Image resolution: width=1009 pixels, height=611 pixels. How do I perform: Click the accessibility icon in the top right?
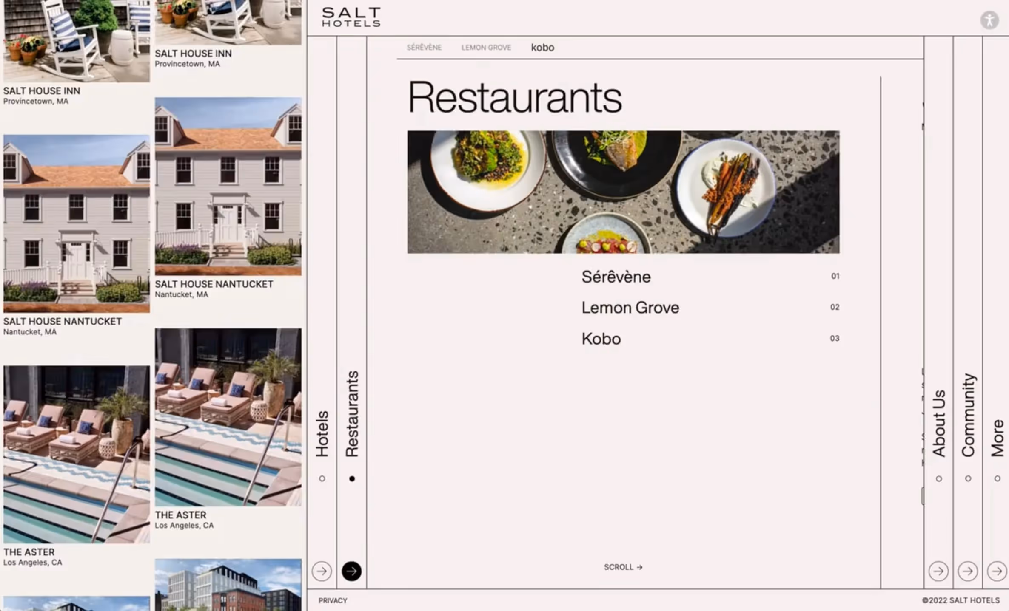pos(989,20)
